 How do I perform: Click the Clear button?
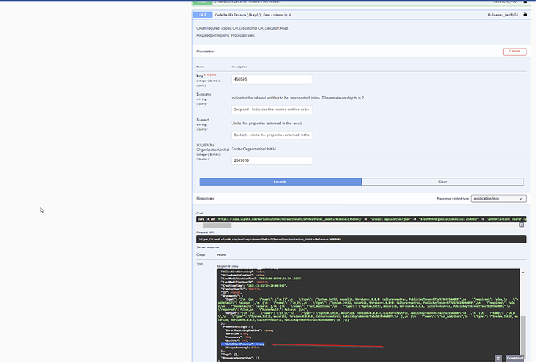tap(442, 182)
